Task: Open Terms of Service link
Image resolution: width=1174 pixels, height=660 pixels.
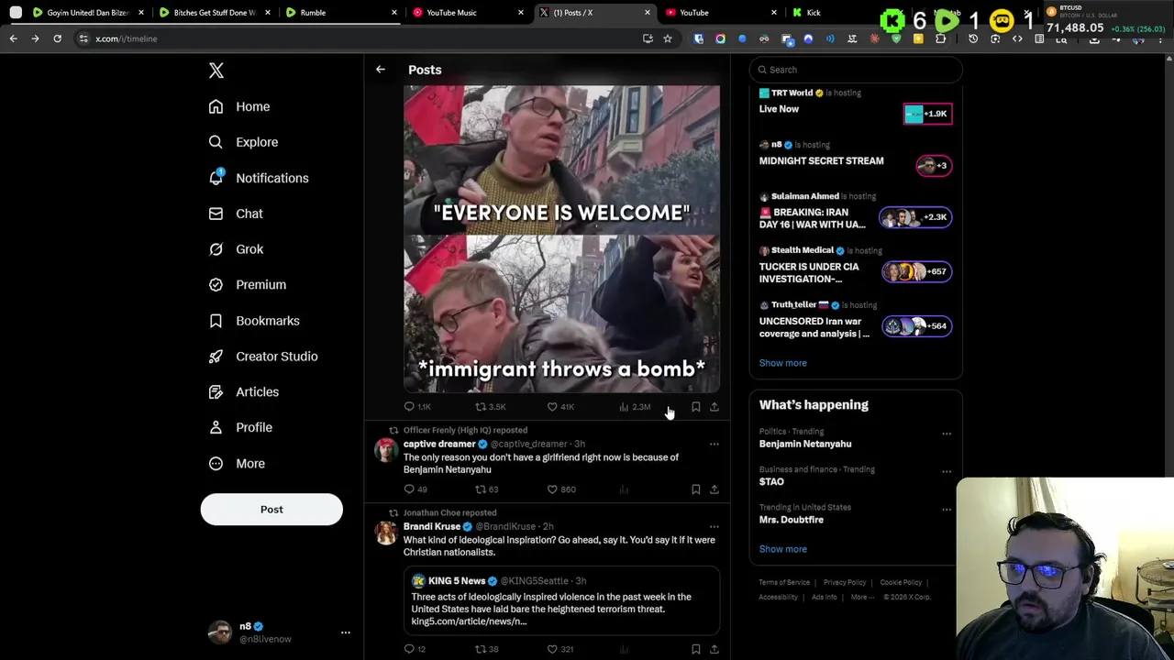Action: click(784, 582)
